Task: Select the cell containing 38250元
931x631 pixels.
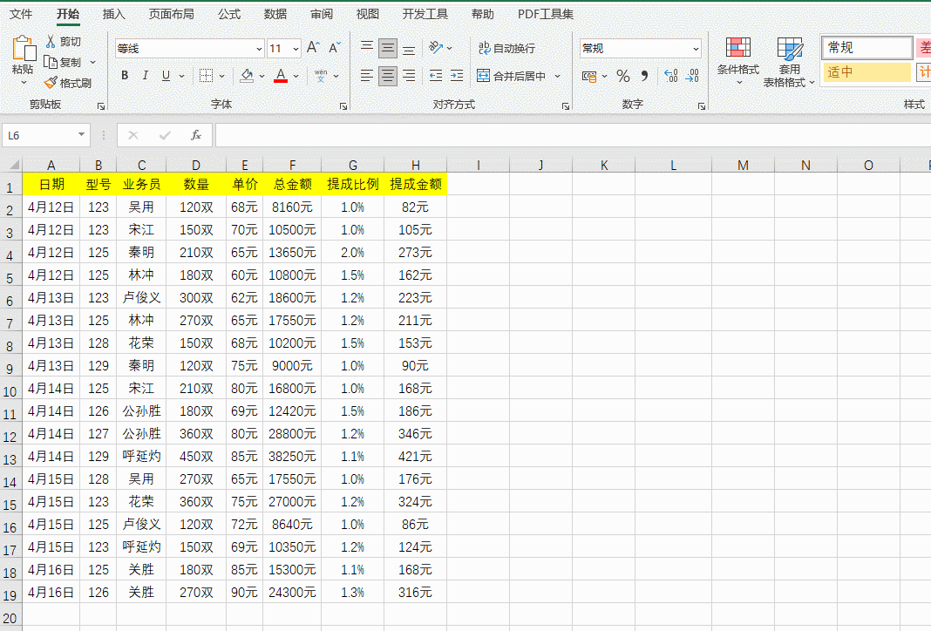Action: pos(292,457)
